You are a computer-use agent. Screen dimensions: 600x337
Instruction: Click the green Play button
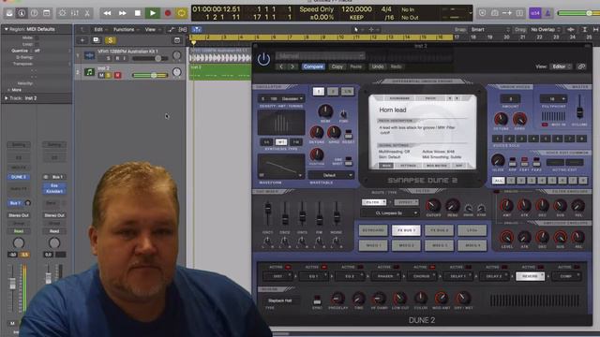pos(152,13)
